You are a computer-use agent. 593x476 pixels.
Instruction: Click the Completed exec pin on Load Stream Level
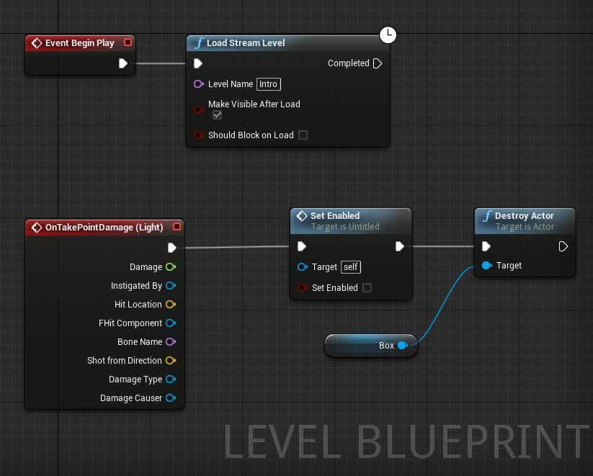378,63
